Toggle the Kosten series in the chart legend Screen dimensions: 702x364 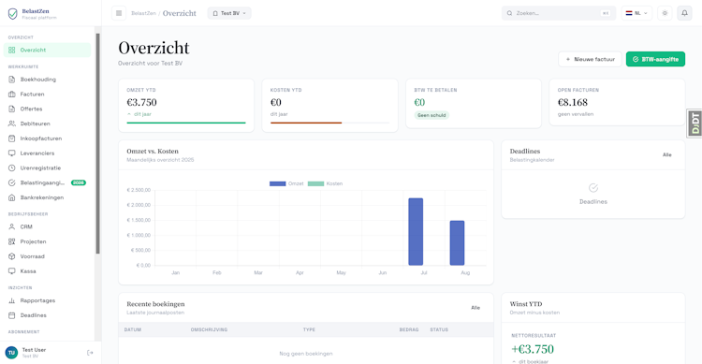pyautogui.click(x=326, y=183)
